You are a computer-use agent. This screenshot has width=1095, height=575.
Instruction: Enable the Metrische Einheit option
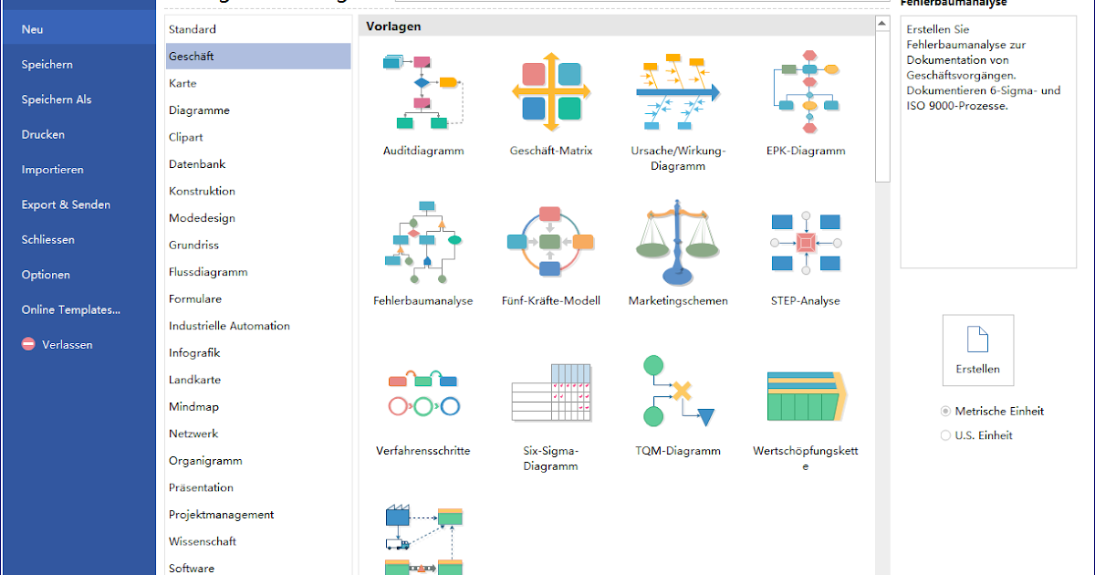944,411
